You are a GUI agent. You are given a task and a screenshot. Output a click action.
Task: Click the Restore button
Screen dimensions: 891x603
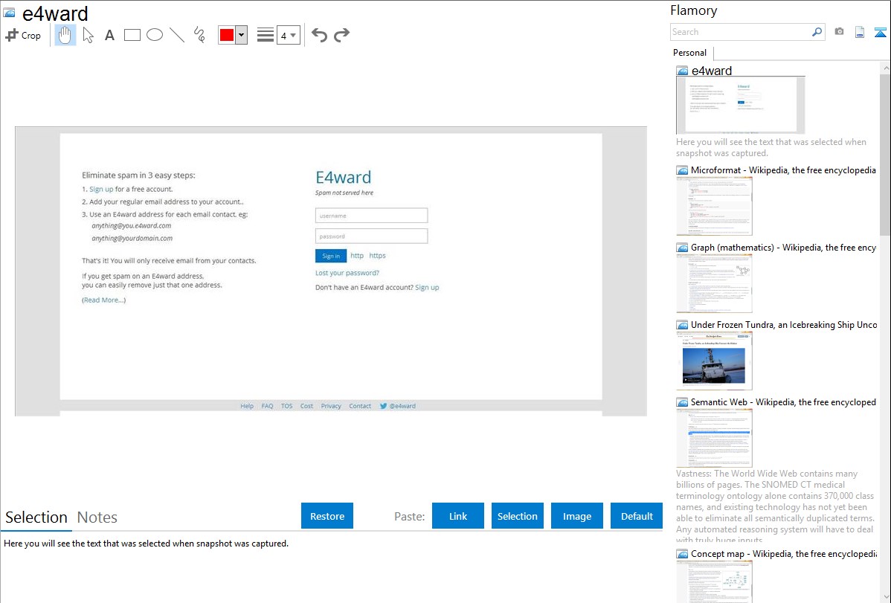coord(327,516)
